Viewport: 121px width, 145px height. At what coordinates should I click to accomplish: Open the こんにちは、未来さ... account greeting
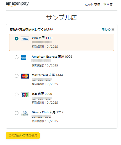[100, 4]
